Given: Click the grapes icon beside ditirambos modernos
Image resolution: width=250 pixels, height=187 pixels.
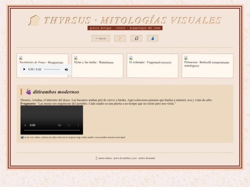Looking at the screenshot, I should tap(28, 92).
